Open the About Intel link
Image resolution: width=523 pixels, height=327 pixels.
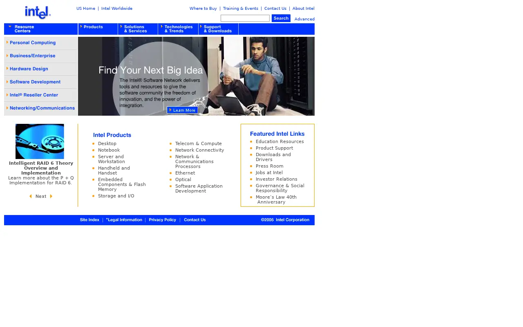point(304,9)
